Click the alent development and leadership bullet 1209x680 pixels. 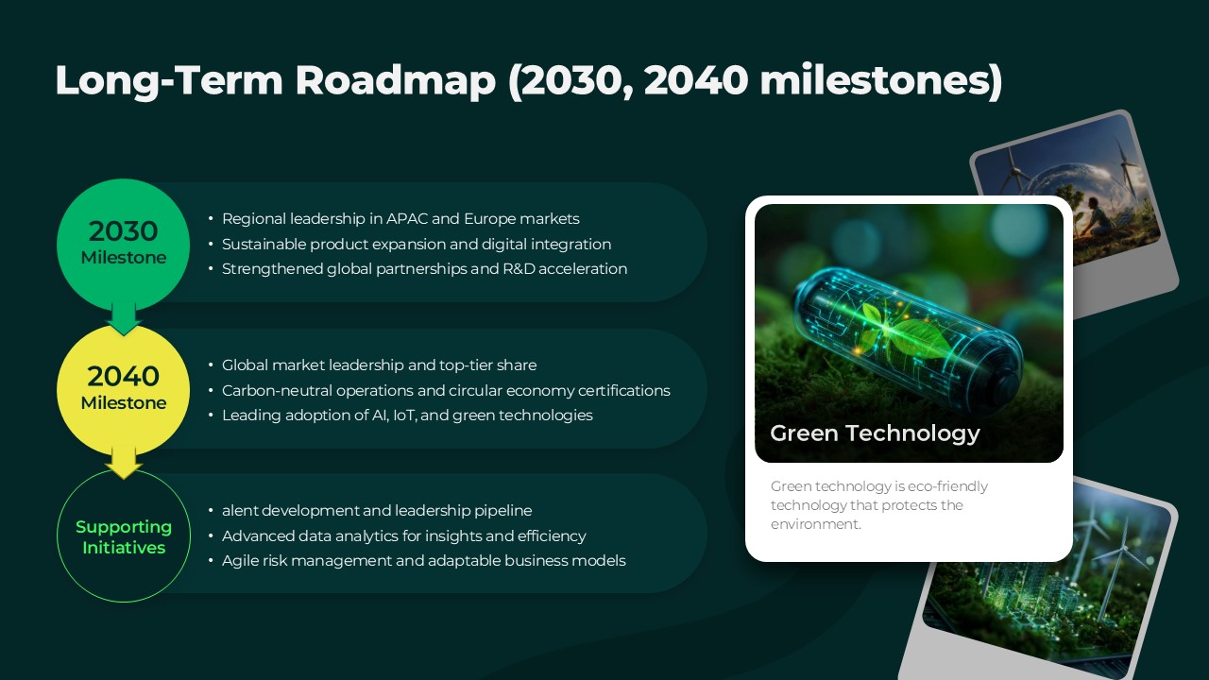[x=376, y=511]
